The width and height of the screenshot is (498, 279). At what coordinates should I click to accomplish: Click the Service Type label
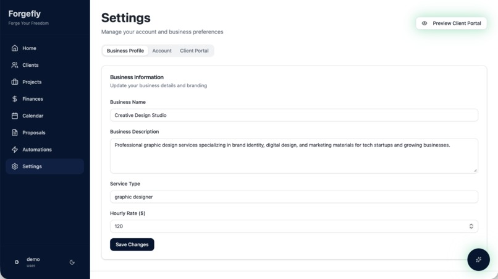(125, 184)
